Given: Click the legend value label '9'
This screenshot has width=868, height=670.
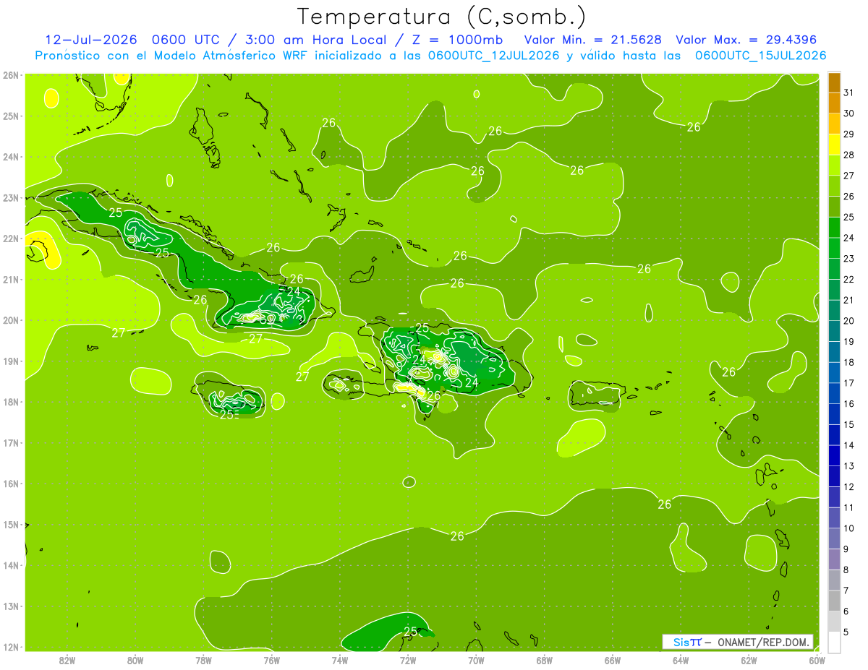Looking at the screenshot, I should pos(846,549).
